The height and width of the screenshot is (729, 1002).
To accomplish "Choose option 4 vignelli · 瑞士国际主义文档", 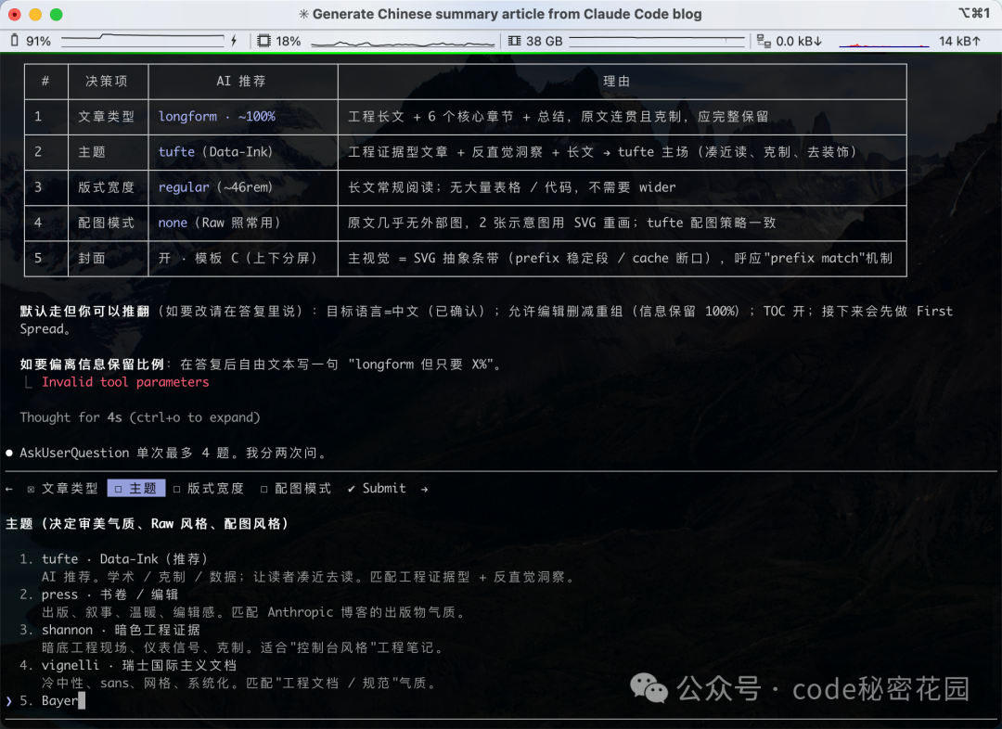I will [138, 665].
